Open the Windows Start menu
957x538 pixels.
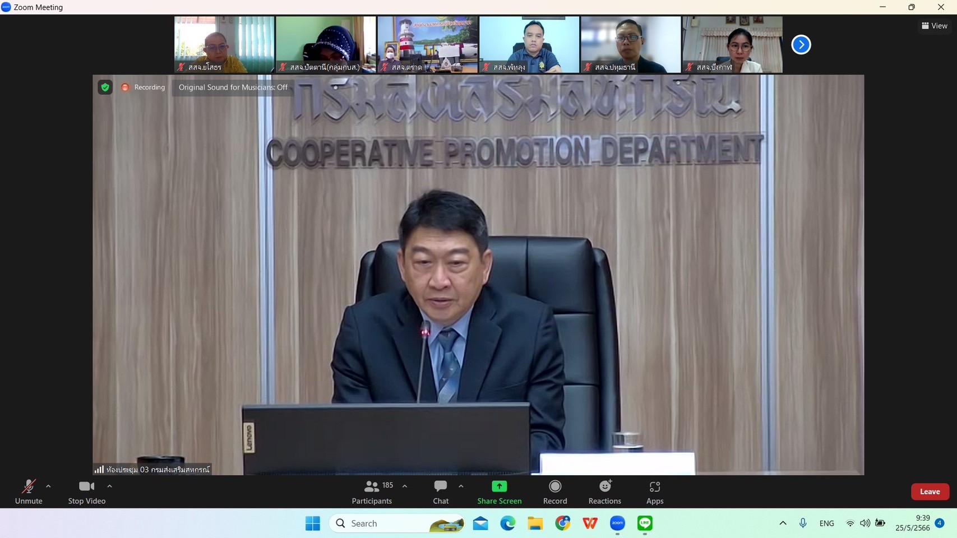point(313,523)
